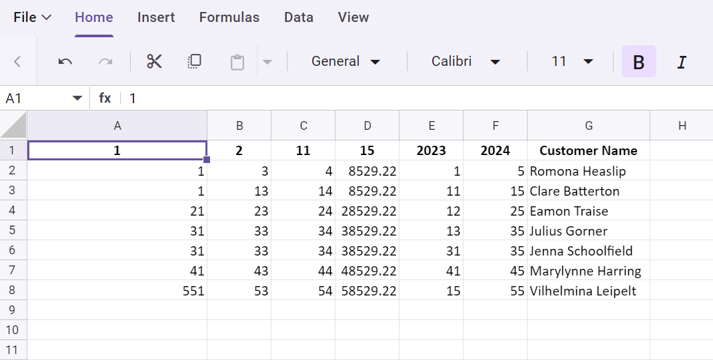Toggle Italic formatting

click(681, 62)
